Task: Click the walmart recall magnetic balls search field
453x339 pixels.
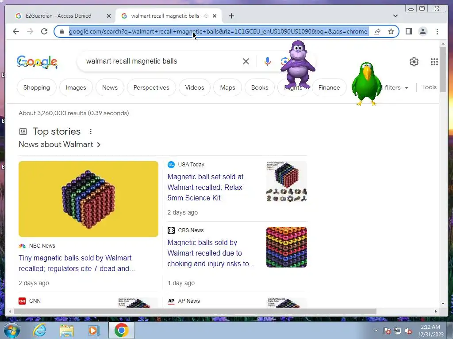Action: pos(162,61)
